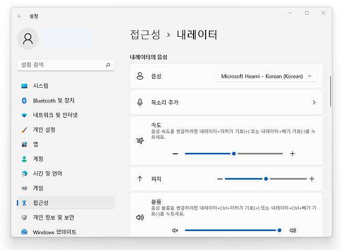Expand the 목소리 추가 chevron
The image size is (341, 250).
(314, 102)
